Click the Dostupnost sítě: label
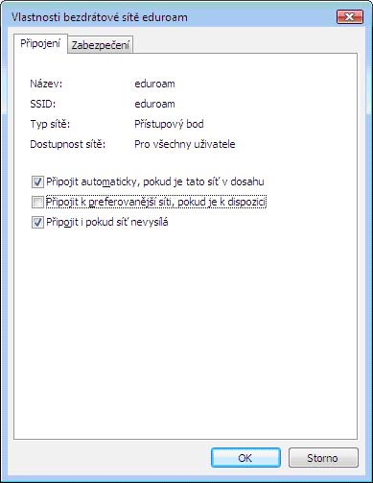The height and width of the screenshot is (483, 373). pyautogui.click(x=68, y=144)
